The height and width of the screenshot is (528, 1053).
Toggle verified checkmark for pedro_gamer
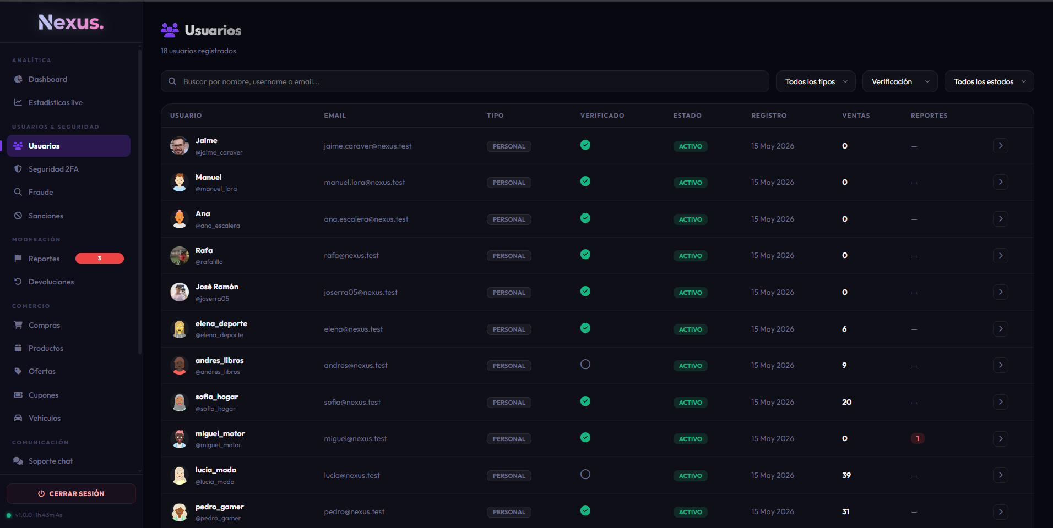(585, 510)
